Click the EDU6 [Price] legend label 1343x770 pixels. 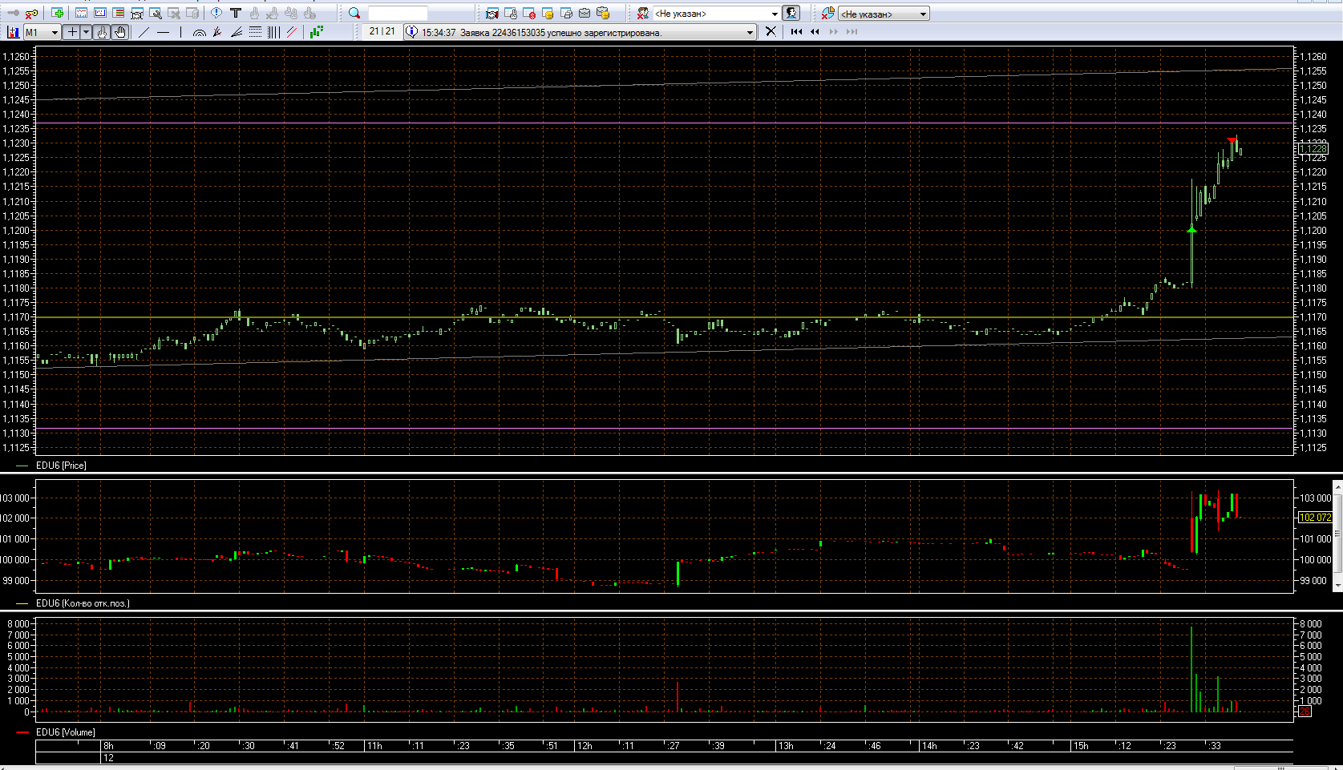click(x=61, y=466)
